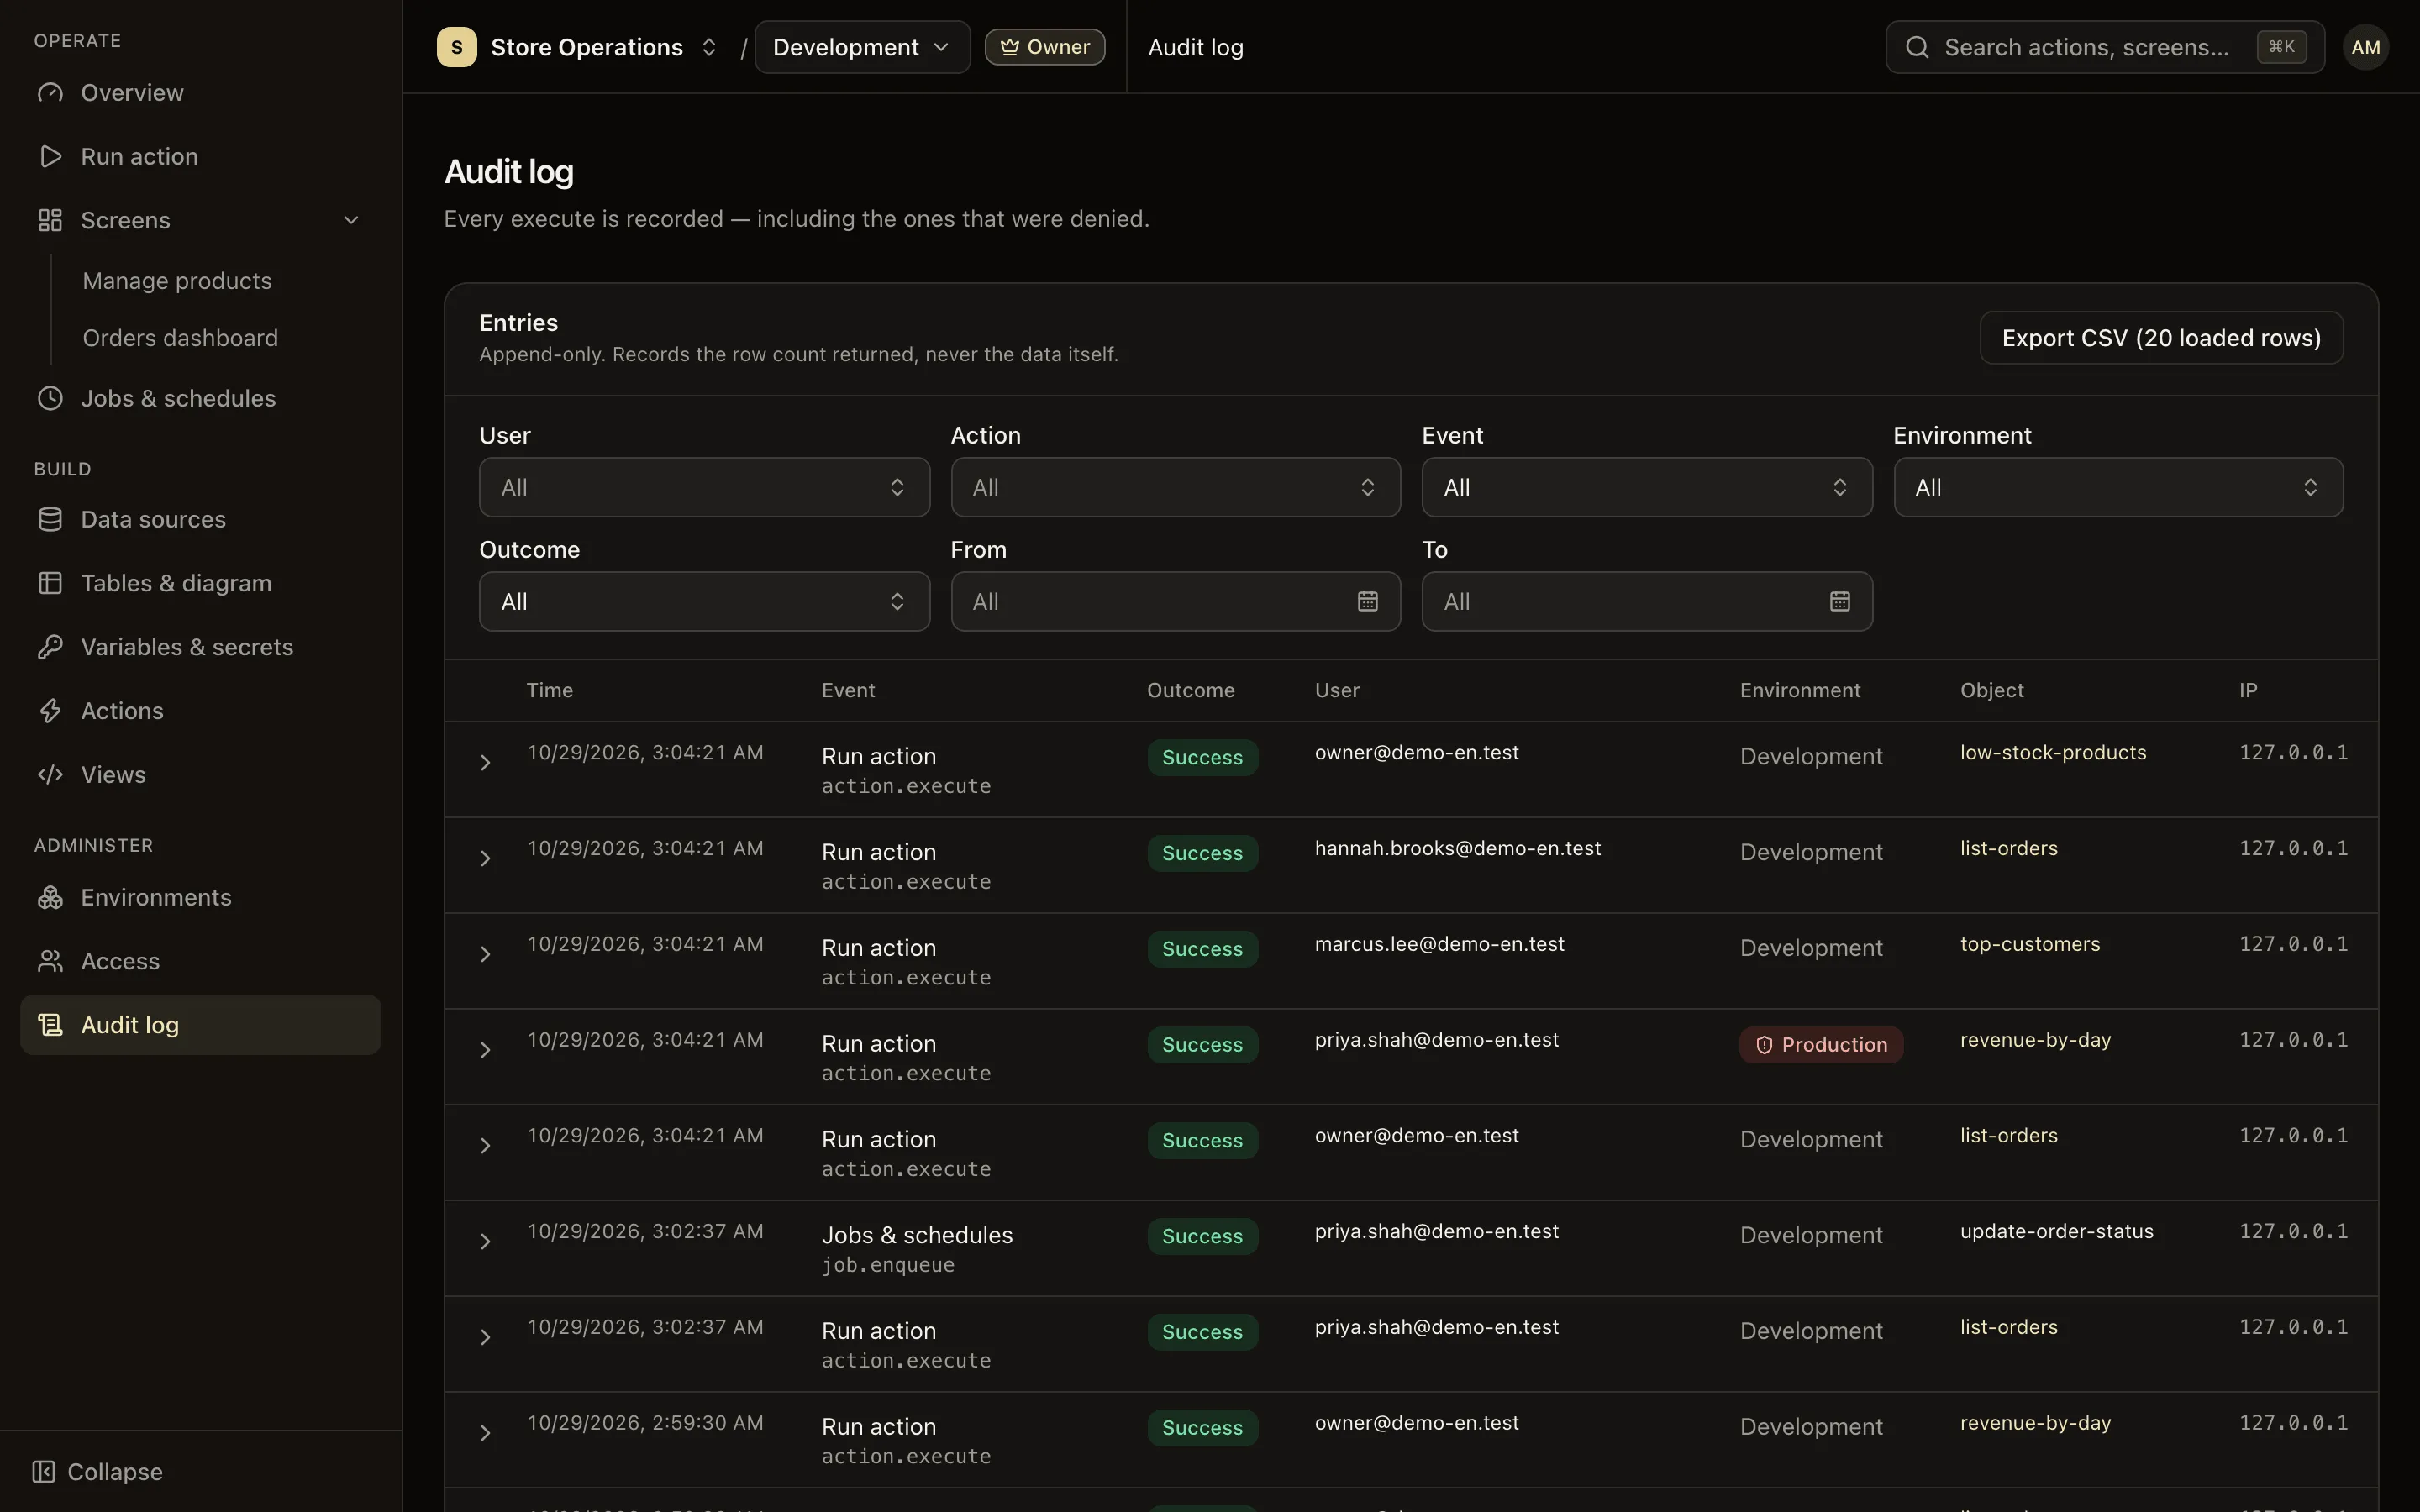The image size is (2420, 1512).
Task: Go to Jobs & schedules
Action: (200, 398)
